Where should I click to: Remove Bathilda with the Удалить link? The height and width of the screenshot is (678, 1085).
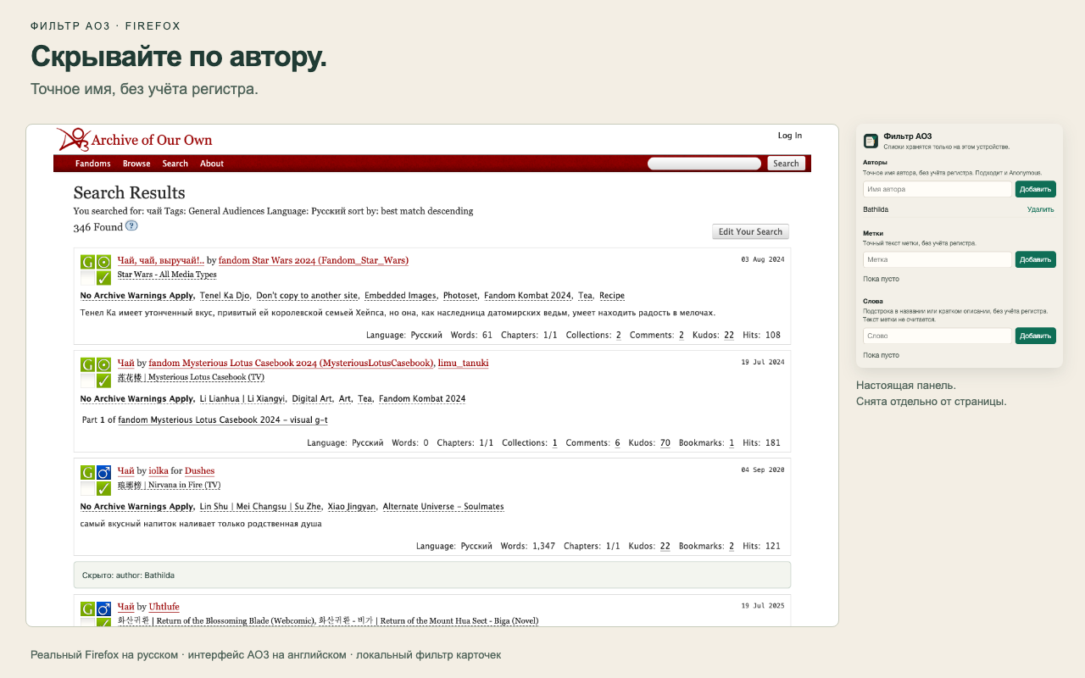(x=1041, y=209)
